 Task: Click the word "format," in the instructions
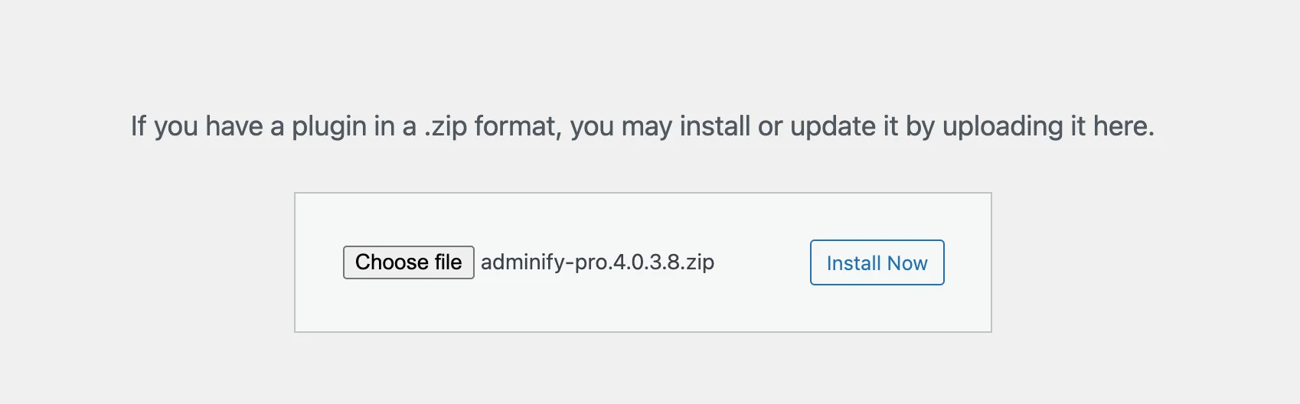(518, 126)
